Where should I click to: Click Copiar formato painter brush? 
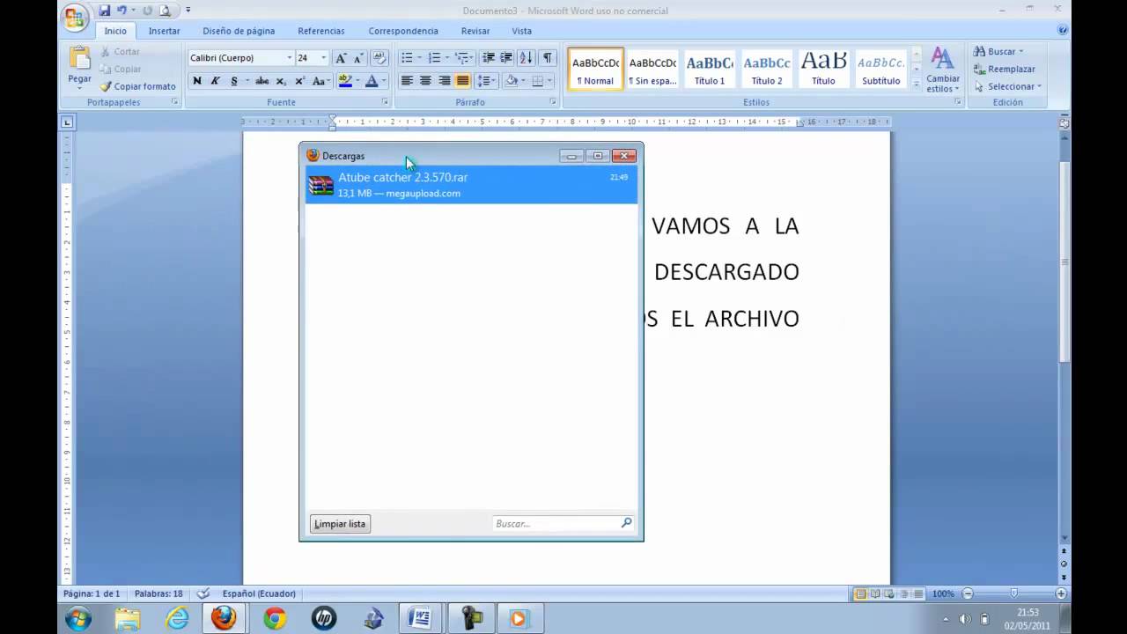coord(138,86)
